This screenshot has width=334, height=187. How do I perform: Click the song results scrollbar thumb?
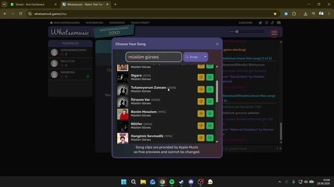click(217, 91)
